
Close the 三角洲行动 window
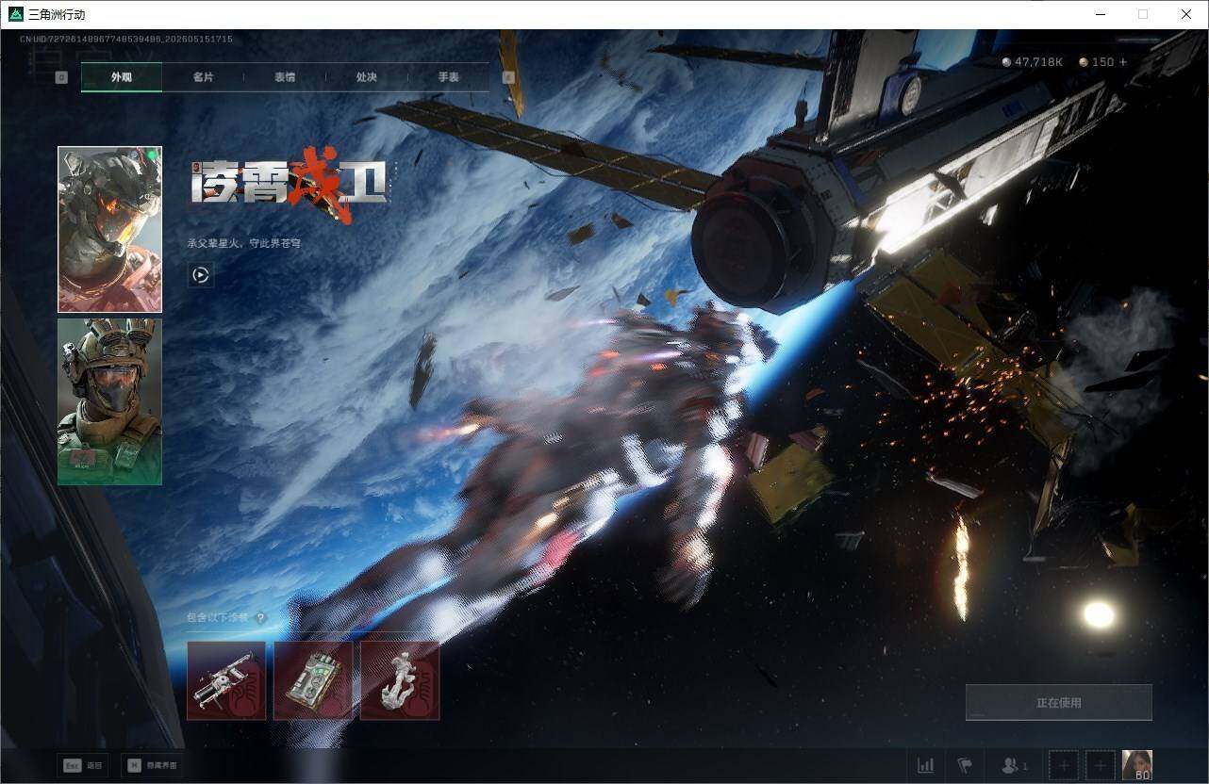click(x=1186, y=14)
